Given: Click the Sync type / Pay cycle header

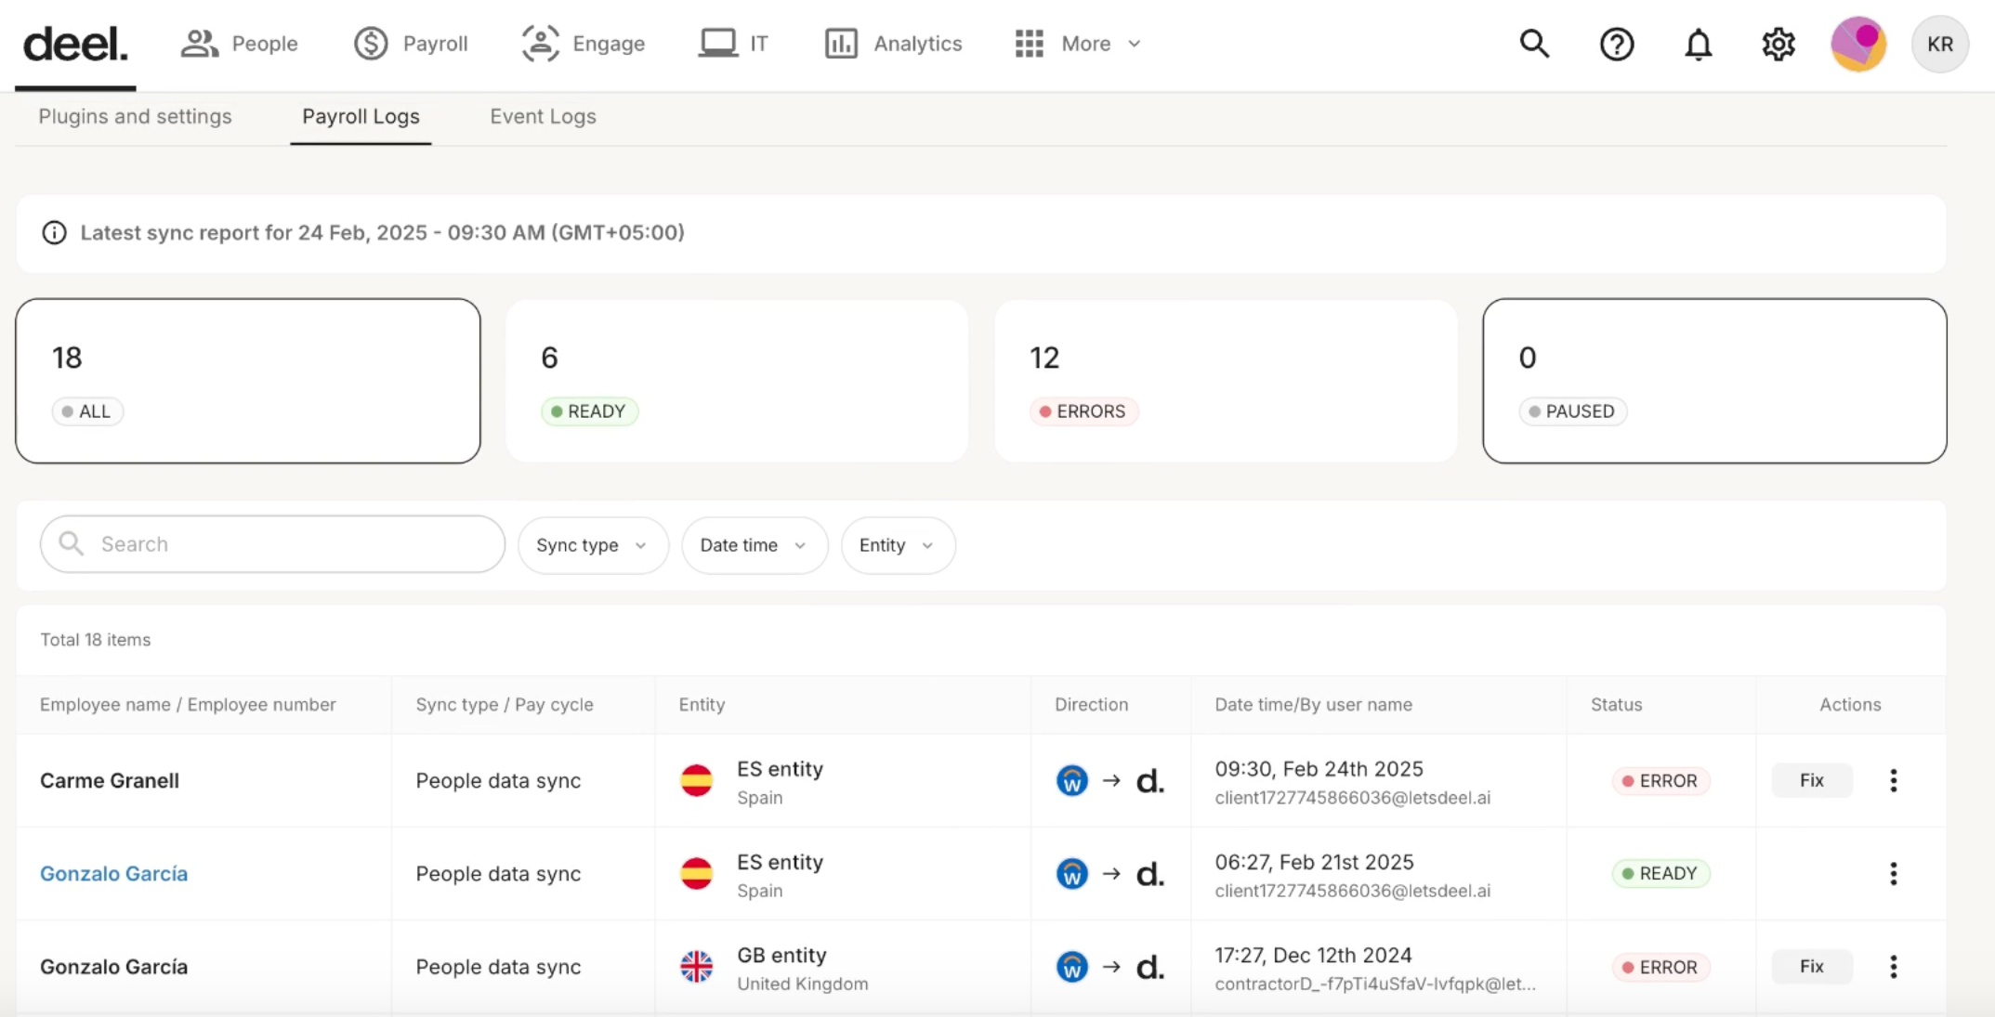Looking at the screenshot, I should pos(505,704).
